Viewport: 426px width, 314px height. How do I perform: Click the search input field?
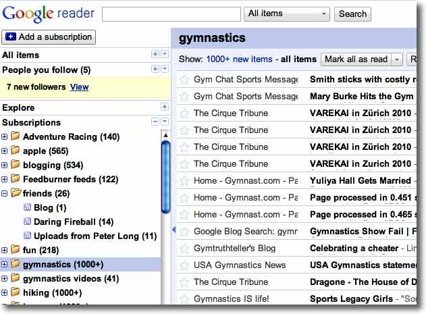point(171,14)
